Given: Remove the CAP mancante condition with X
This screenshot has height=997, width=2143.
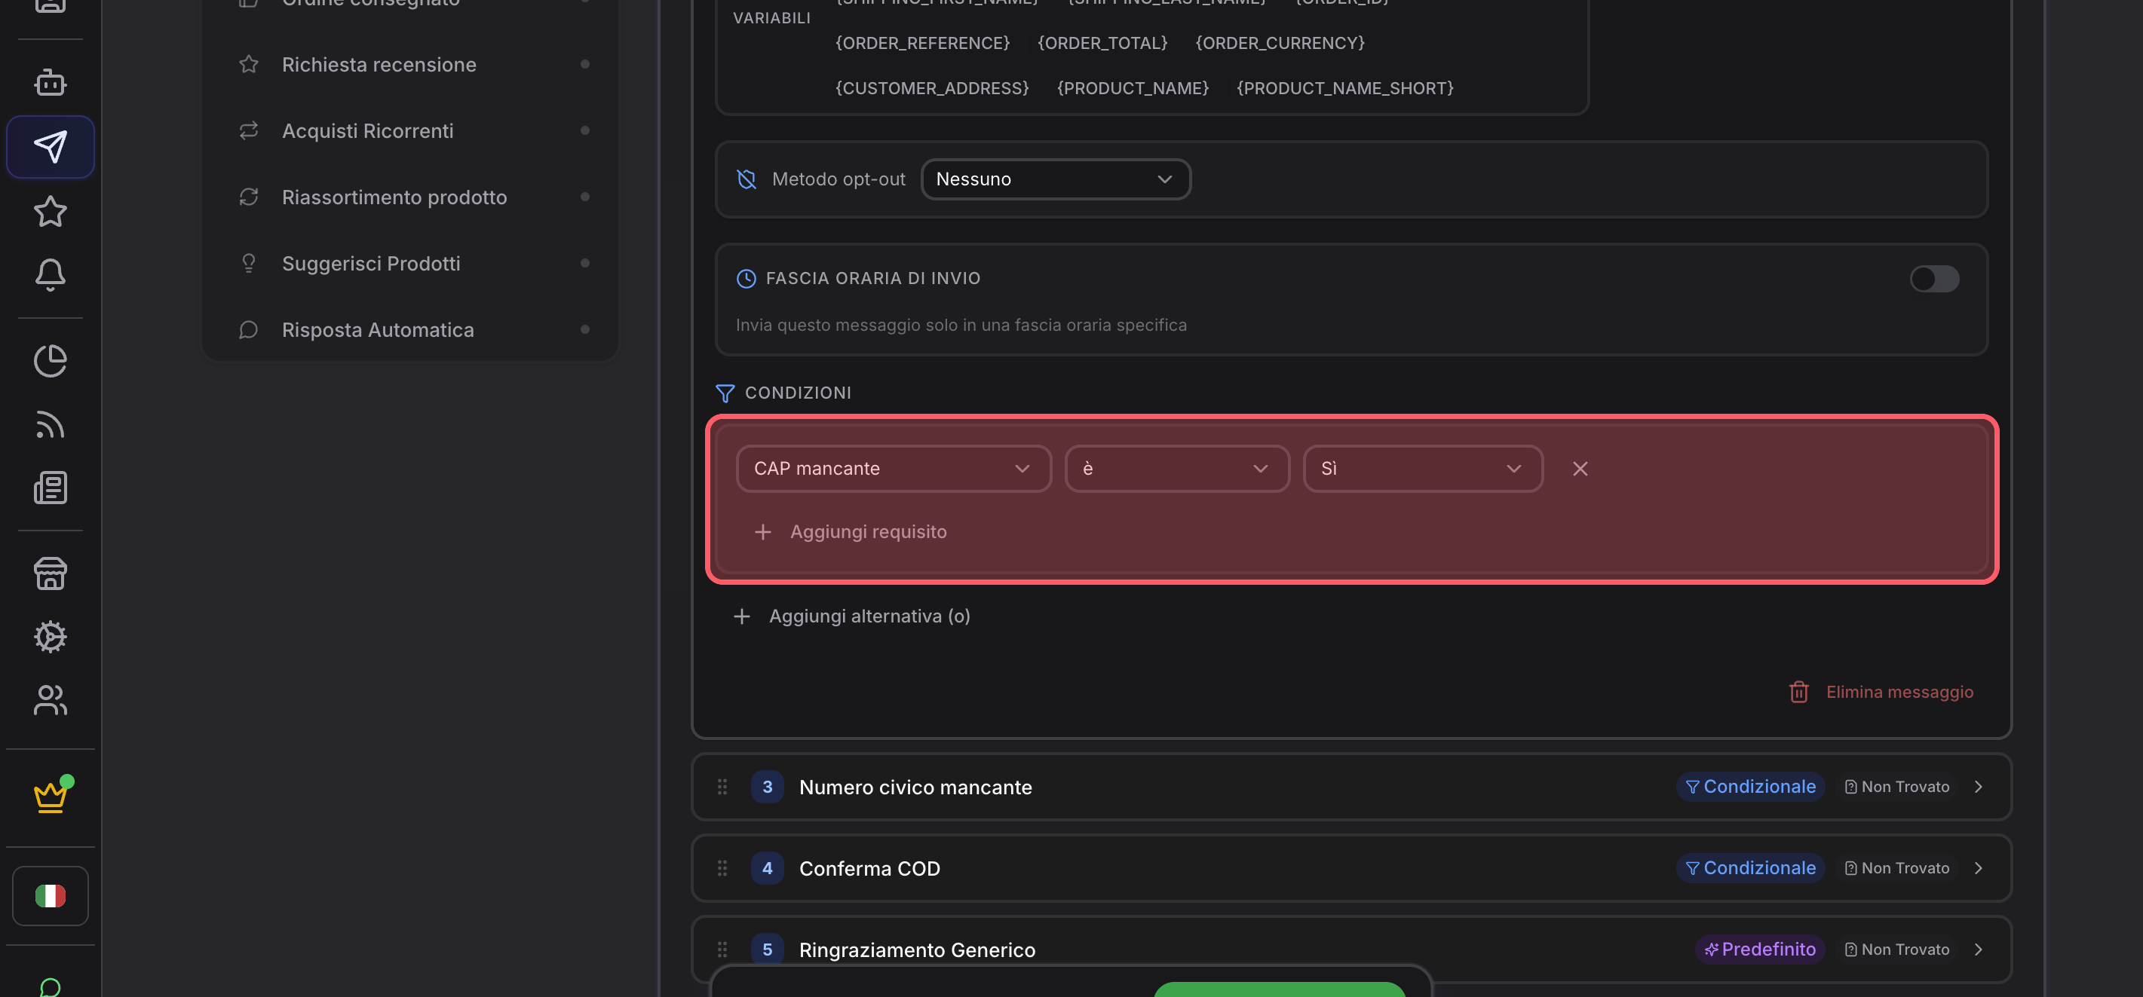Looking at the screenshot, I should point(1580,468).
